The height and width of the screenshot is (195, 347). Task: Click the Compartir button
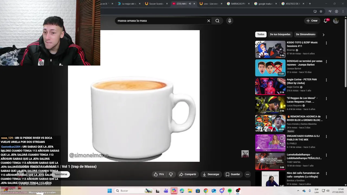[x=188, y=174]
